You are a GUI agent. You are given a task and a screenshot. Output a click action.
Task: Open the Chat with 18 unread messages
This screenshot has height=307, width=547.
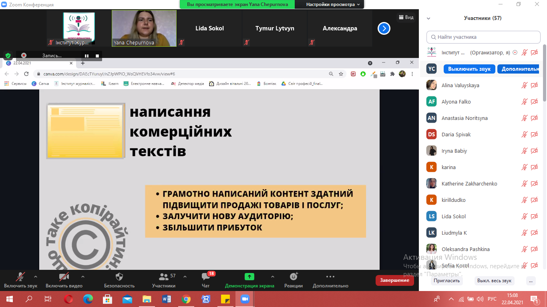tap(206, 277)
